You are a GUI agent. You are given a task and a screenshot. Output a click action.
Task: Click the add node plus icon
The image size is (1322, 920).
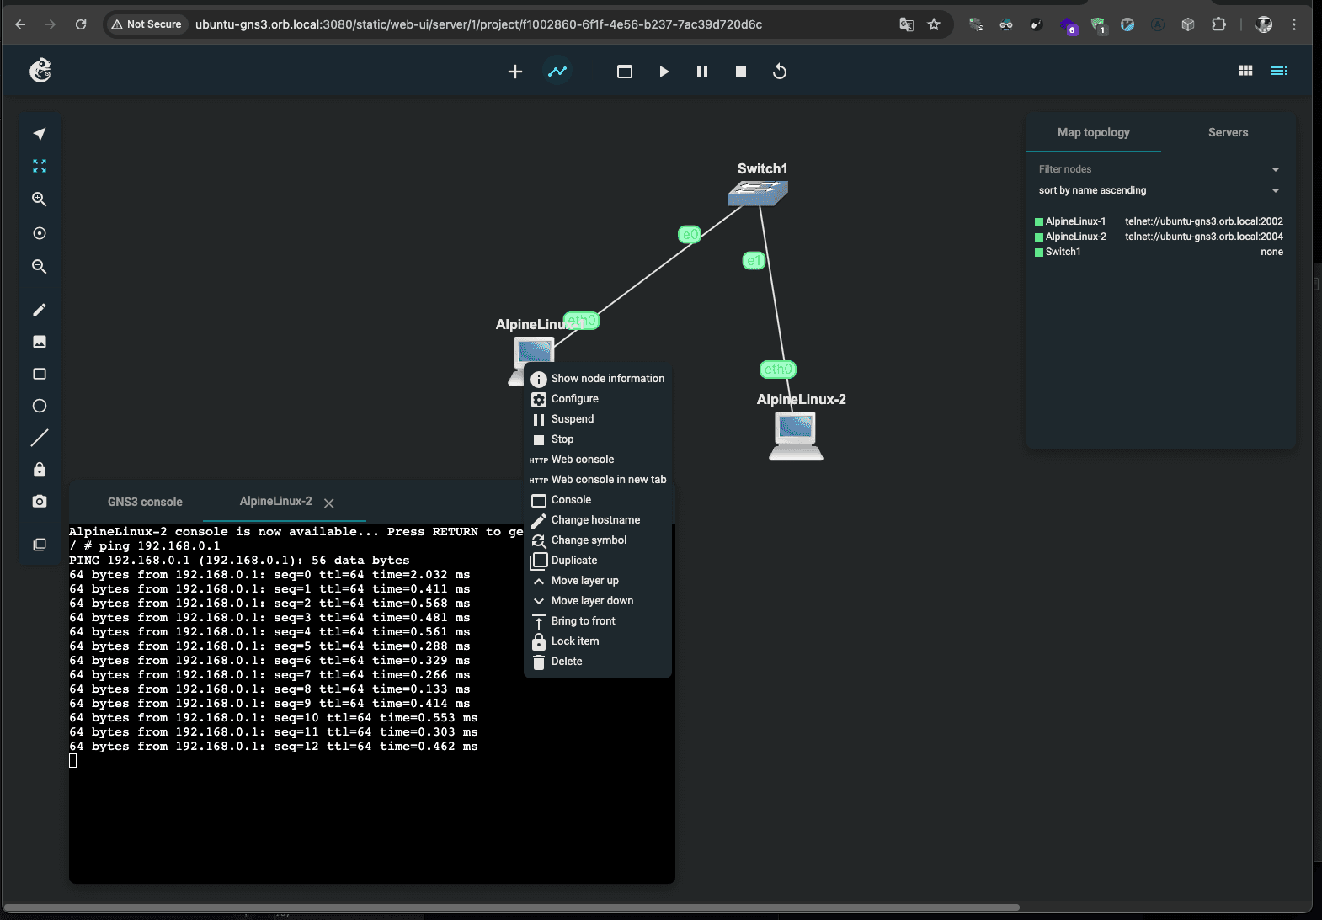pos(515,72)
